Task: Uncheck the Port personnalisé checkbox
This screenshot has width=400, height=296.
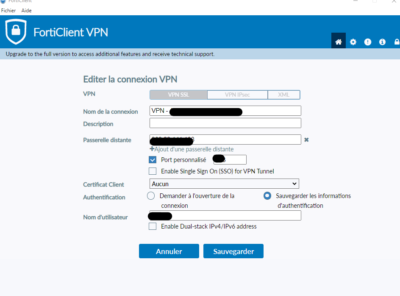Action: pos(153,160)
